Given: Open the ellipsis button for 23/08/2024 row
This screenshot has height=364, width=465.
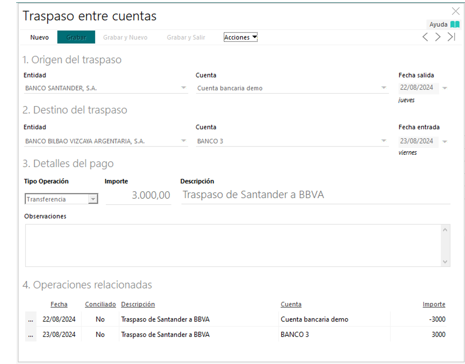Looking at the screenshot, I should pyautogui.click(x=31, y=335).
